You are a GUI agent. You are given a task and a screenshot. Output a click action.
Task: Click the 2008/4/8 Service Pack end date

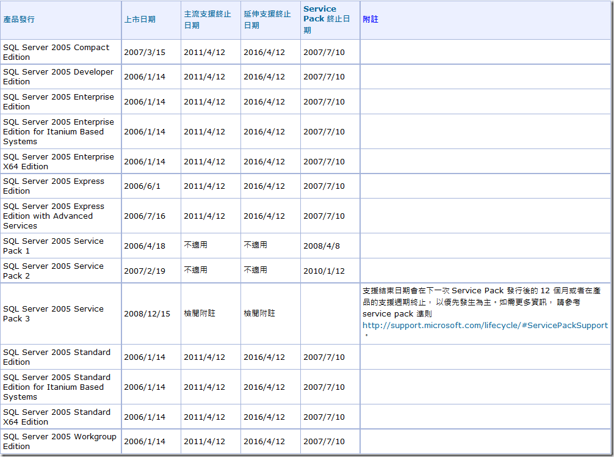tap(322, 246)
